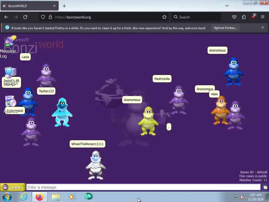This screenshot has height=202, width=269.
Task: Select the yellow Anonymous Bonzi character
Action: 148,121
